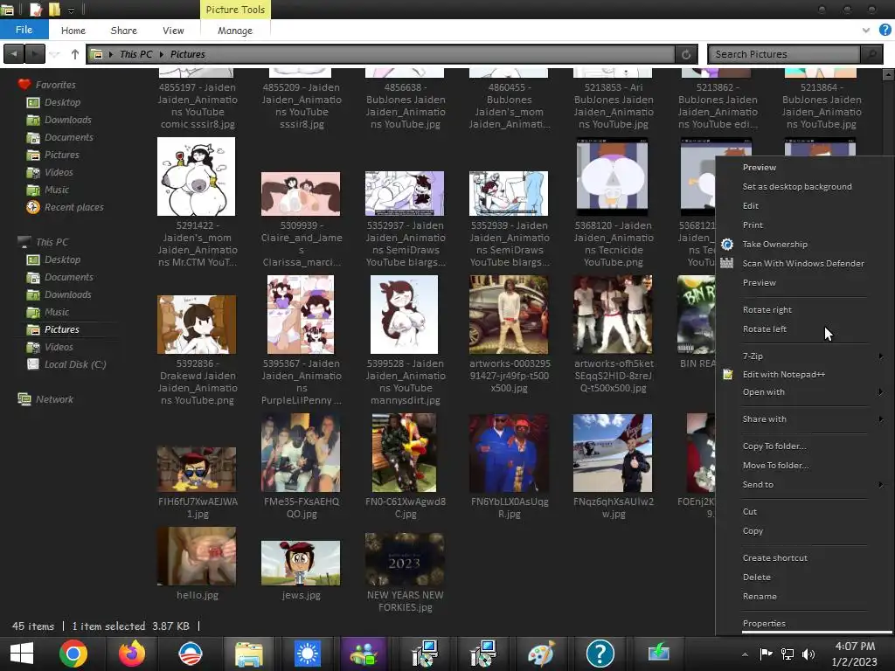Open the recent locations dropdown arrow
895x671 pixels.
pos(54,54)
